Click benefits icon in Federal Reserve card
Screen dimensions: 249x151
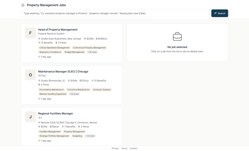point(39,43)
